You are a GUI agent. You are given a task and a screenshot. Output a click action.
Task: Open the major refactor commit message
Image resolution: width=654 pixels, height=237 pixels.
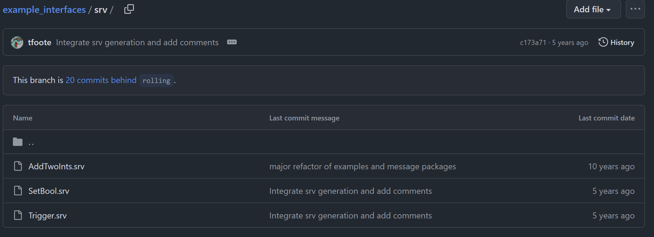pos(363,166)
